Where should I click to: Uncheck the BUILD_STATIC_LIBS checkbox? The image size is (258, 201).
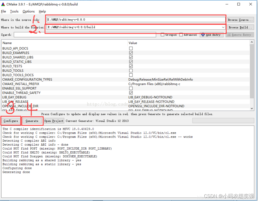131,62
